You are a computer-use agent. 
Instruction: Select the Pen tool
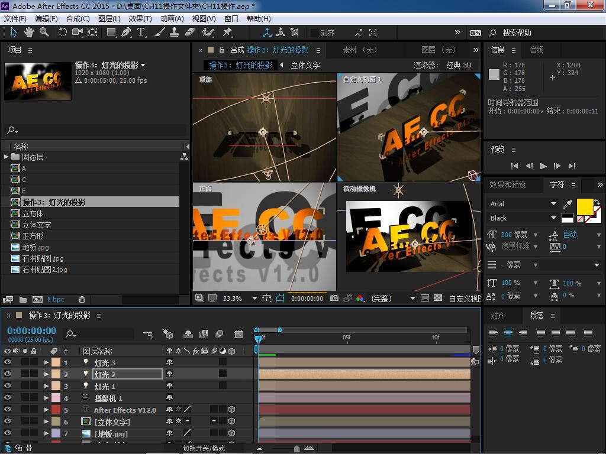(126, 33)
